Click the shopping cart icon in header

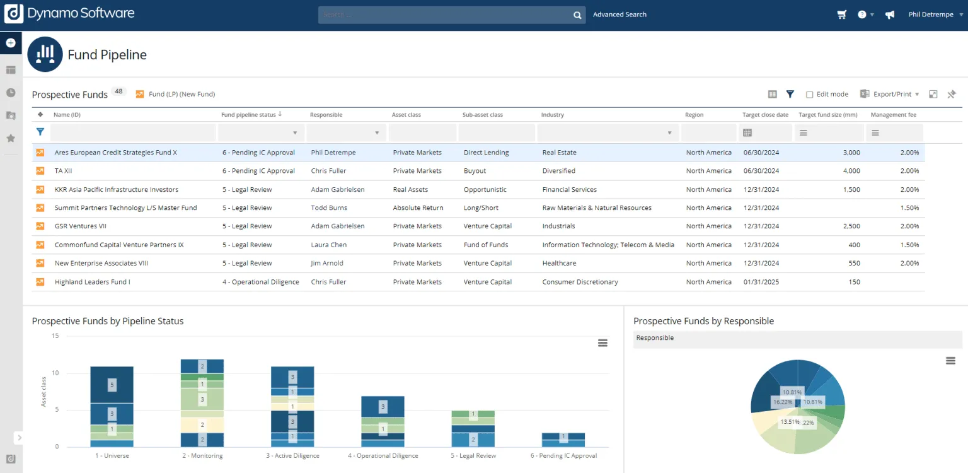(x=841, y=15)
